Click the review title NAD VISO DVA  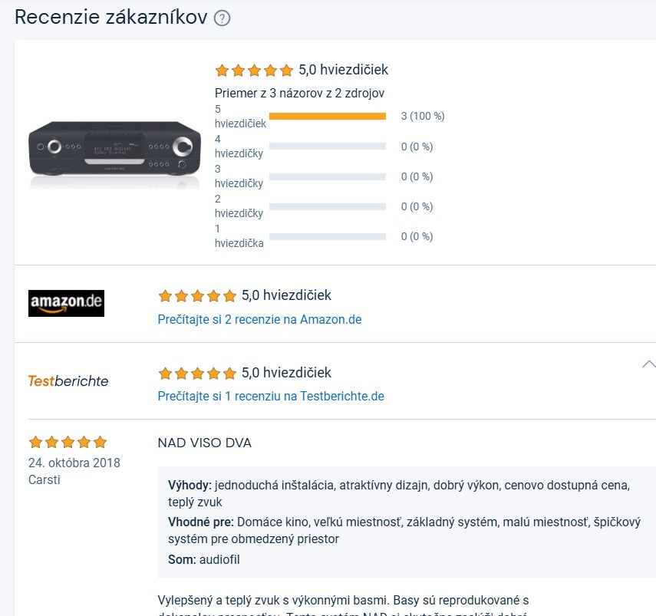(x=204, y=443)
